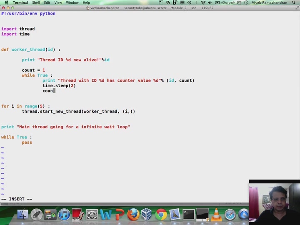Click the shebang line '#!/usr/bin/env python'
Screen dimensions: 300x225
[28, 13]
